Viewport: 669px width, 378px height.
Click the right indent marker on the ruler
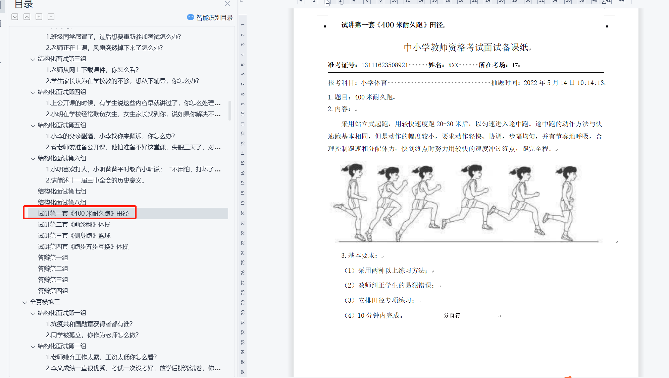coord(604,2)
